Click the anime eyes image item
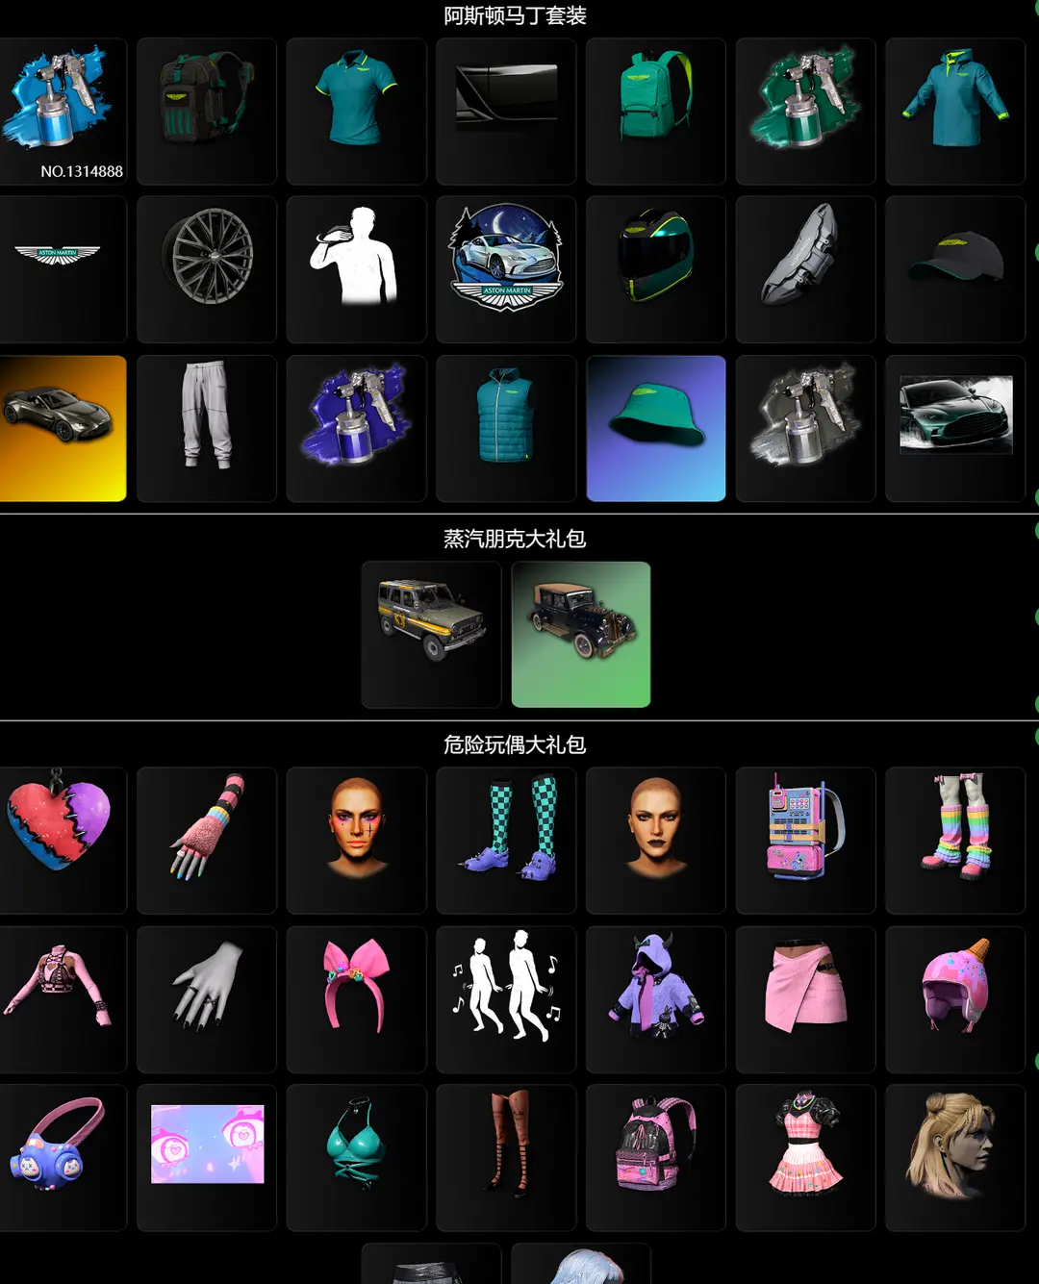The width and height of the screenshot is (1039, 1284). tap(207, 1157)
